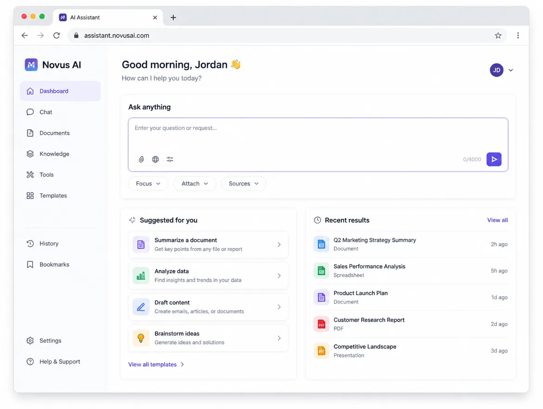This screenshot has height=409, width=543.
Task: Click the Q2 Marketing Strategy document icon
Action: click(321, 244)
